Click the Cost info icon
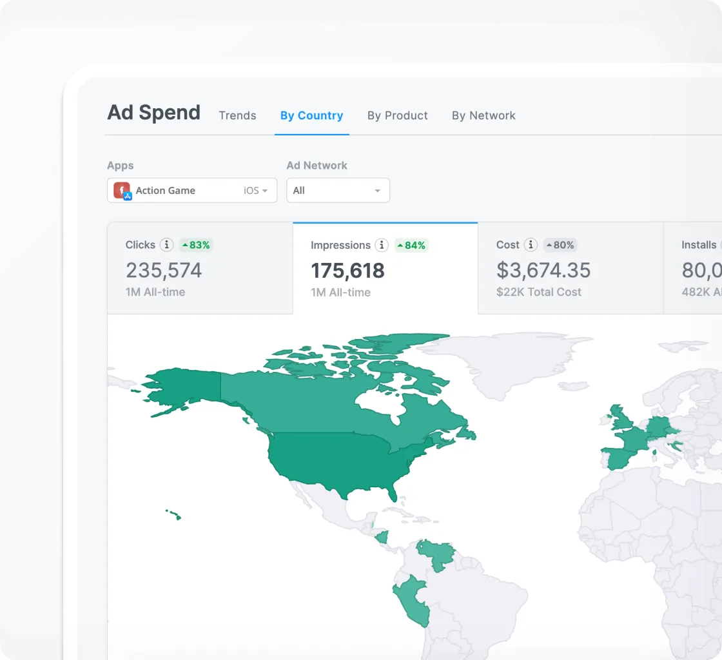This screenshot has height=660, width=722. point(531,245)
